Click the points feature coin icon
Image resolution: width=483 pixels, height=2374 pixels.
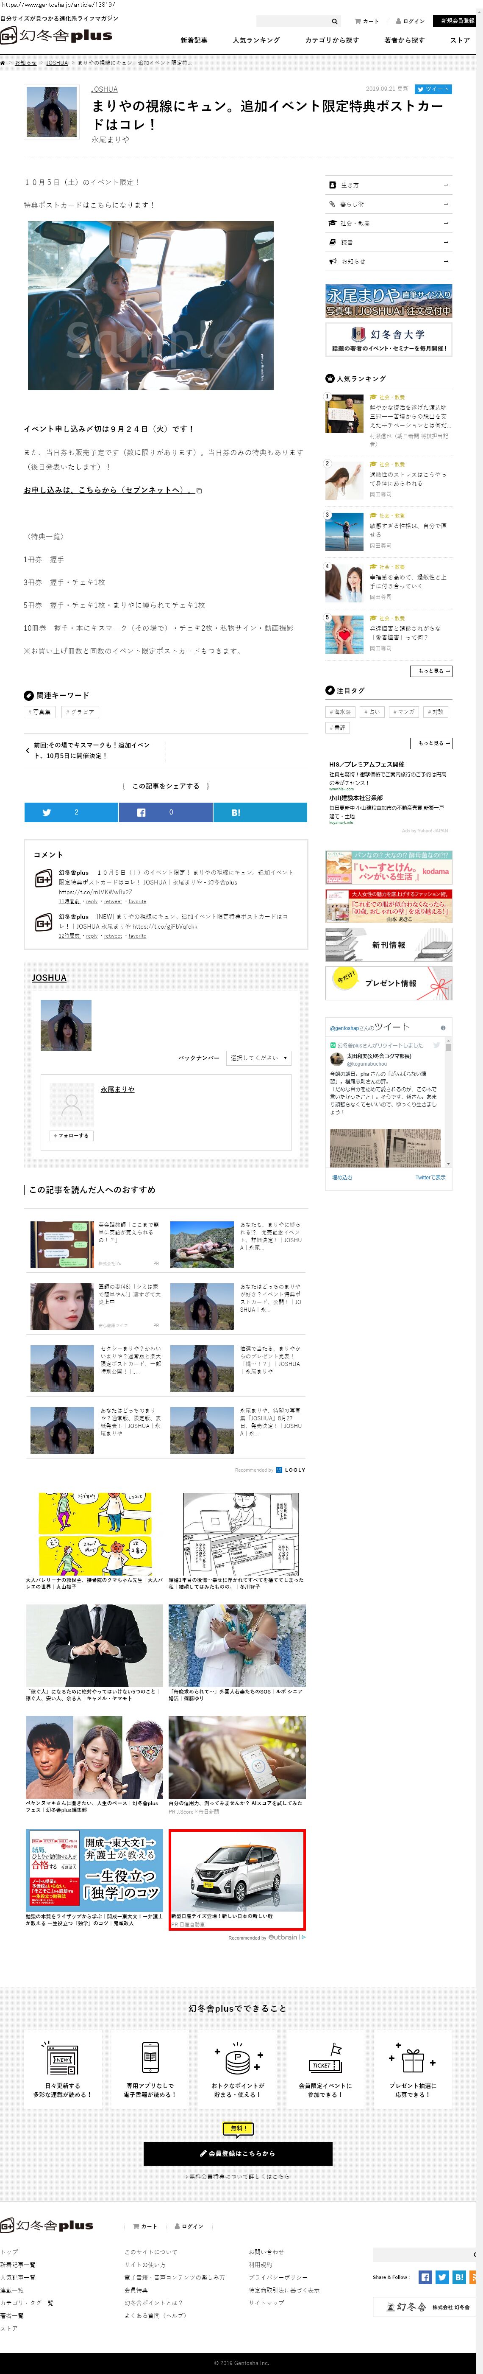(237, 2058)
